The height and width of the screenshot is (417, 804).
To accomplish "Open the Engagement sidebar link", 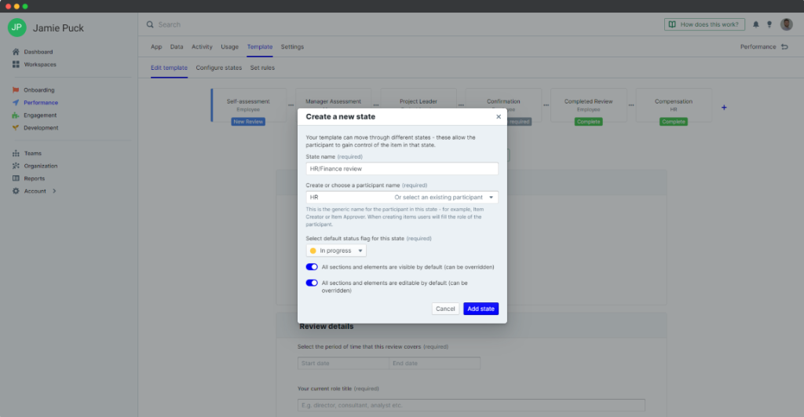I will (x=40, y=115).
